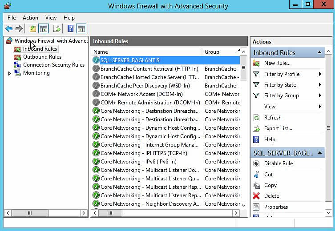Click the Export List toolbar icon
Viewport: 335px width, 231px height.
(x=57, y=29)
